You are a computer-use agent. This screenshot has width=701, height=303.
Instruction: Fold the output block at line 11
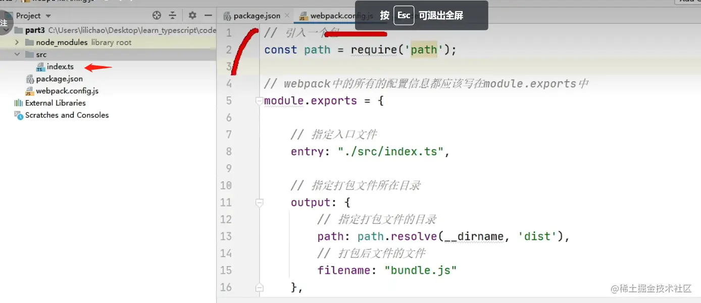point(259,203)
